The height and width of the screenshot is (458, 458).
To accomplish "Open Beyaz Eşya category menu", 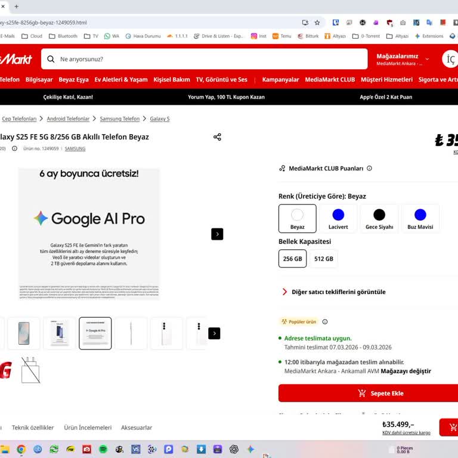I will (x=73, y=79).
